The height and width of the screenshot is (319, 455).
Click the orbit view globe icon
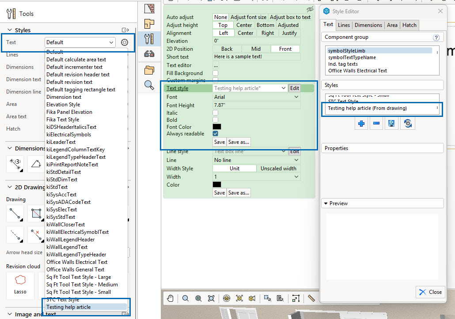tap(227, 298)
